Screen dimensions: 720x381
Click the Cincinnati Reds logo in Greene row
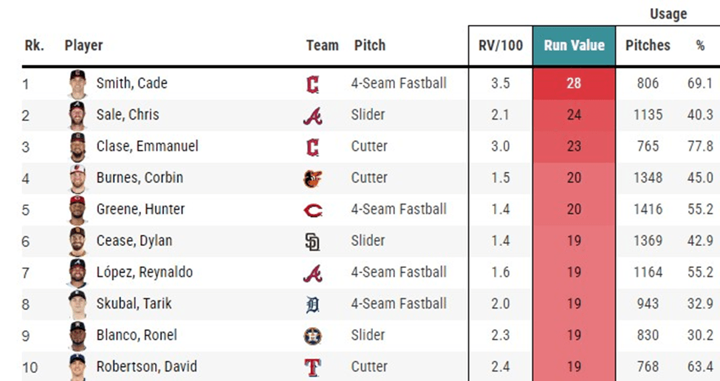click(312, 210)
